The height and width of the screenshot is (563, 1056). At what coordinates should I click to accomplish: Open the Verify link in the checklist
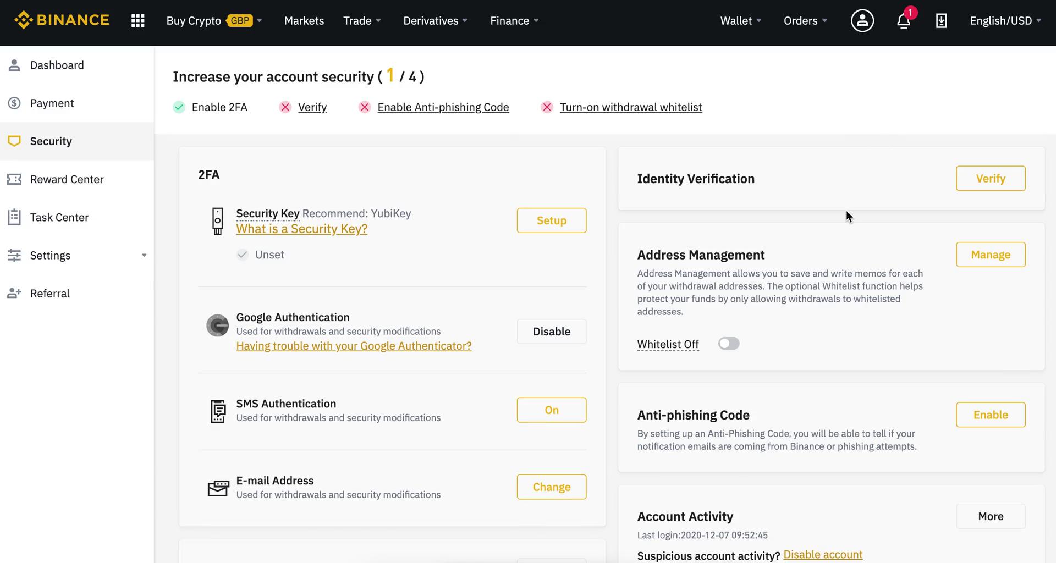[312, 107]
